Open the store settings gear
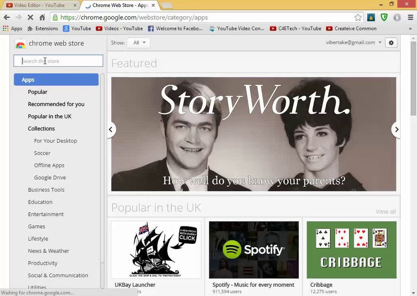 (391, 43)
